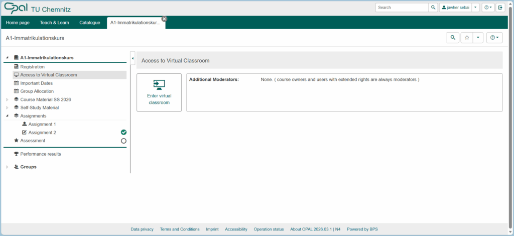Image resolution: width=514 pixels, height=236 pixels.
Task: Click the logout icon in top bar
Action: pos(500,8)
